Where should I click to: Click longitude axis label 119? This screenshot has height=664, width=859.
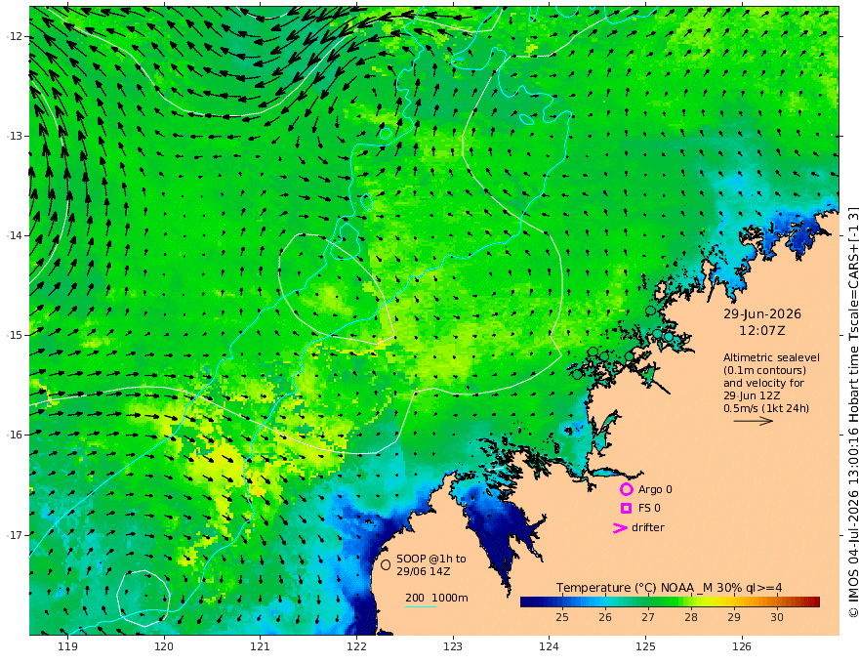[68, 647]
